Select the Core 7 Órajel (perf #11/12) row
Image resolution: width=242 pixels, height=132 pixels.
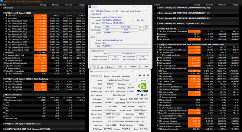click(43, 40)
